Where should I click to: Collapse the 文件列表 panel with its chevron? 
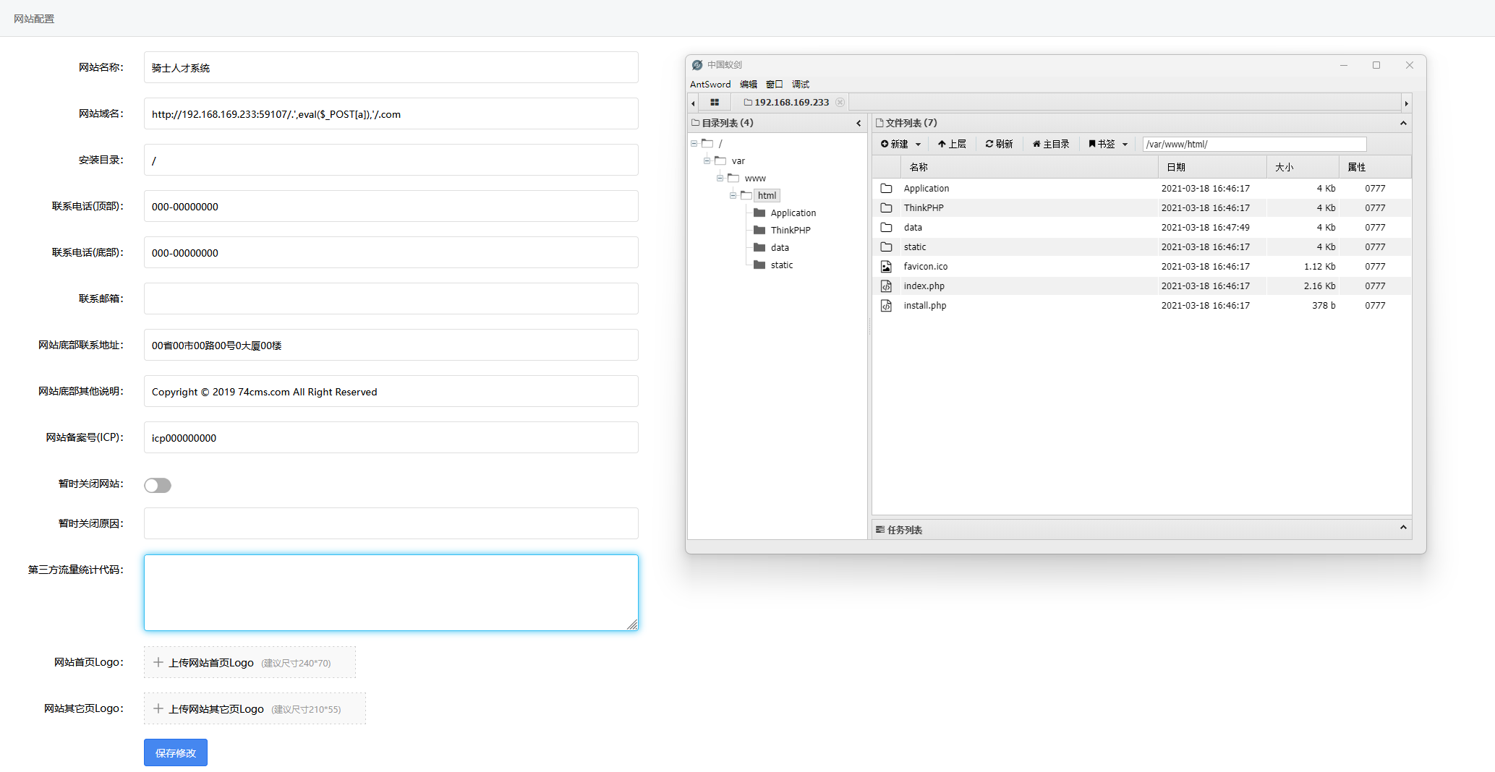[x=1403, y=123]
